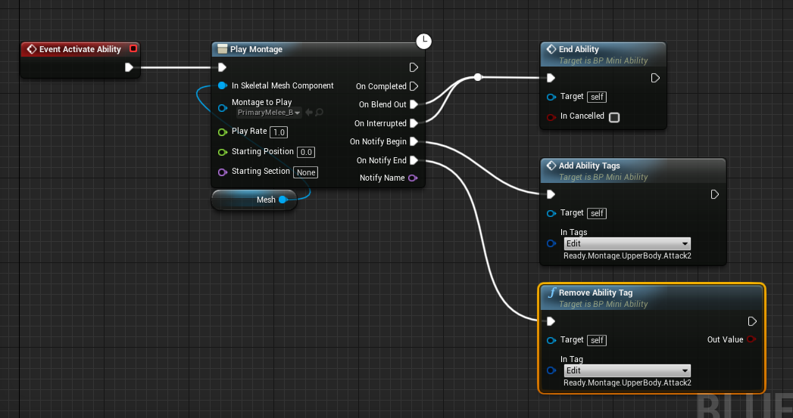Click the On Interrupted output pin
The height and width of the screenshot is (418, 793).
click(414, 123)
